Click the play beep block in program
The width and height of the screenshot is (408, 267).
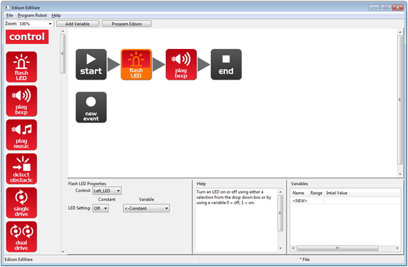tap(181, 64)
